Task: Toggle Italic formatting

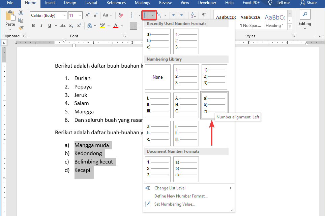Action: 41,26
